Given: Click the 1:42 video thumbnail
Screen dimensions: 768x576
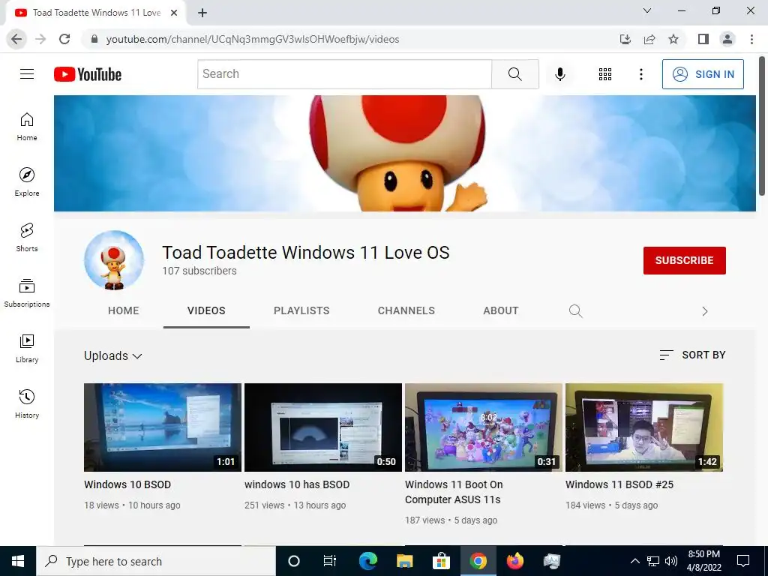Looking at the screenshot, I should pyautogui.click(x=644, y=427).
